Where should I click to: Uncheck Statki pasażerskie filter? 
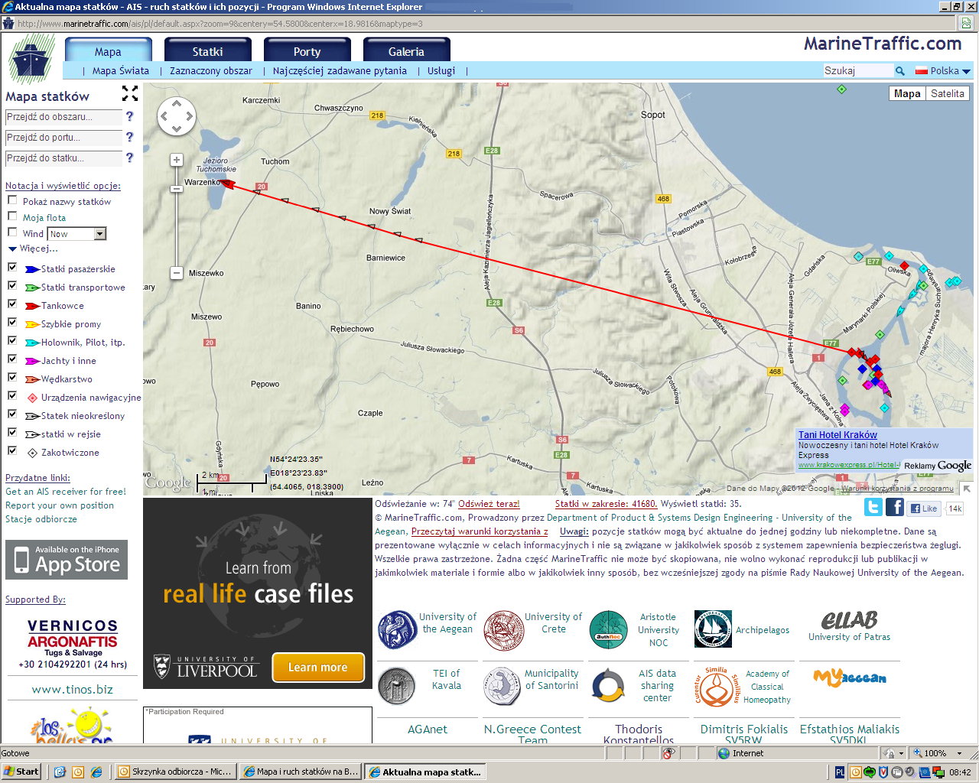pos(12,268)
